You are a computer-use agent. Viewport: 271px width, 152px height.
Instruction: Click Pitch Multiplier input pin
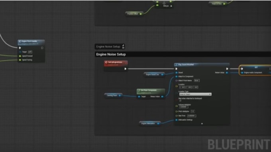pyautogui.click(x=177, y=111)
